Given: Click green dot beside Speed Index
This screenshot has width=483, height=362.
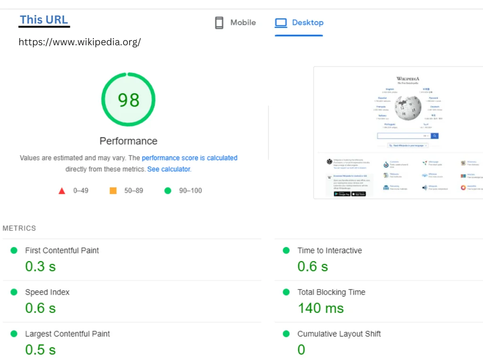Looking at the screenshot, I should [x=14, y=292].
